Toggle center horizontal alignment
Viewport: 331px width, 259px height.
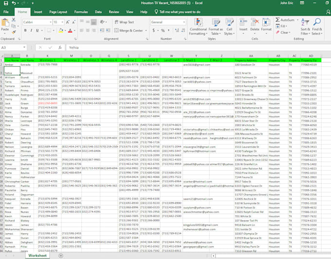tap(88, 30)
